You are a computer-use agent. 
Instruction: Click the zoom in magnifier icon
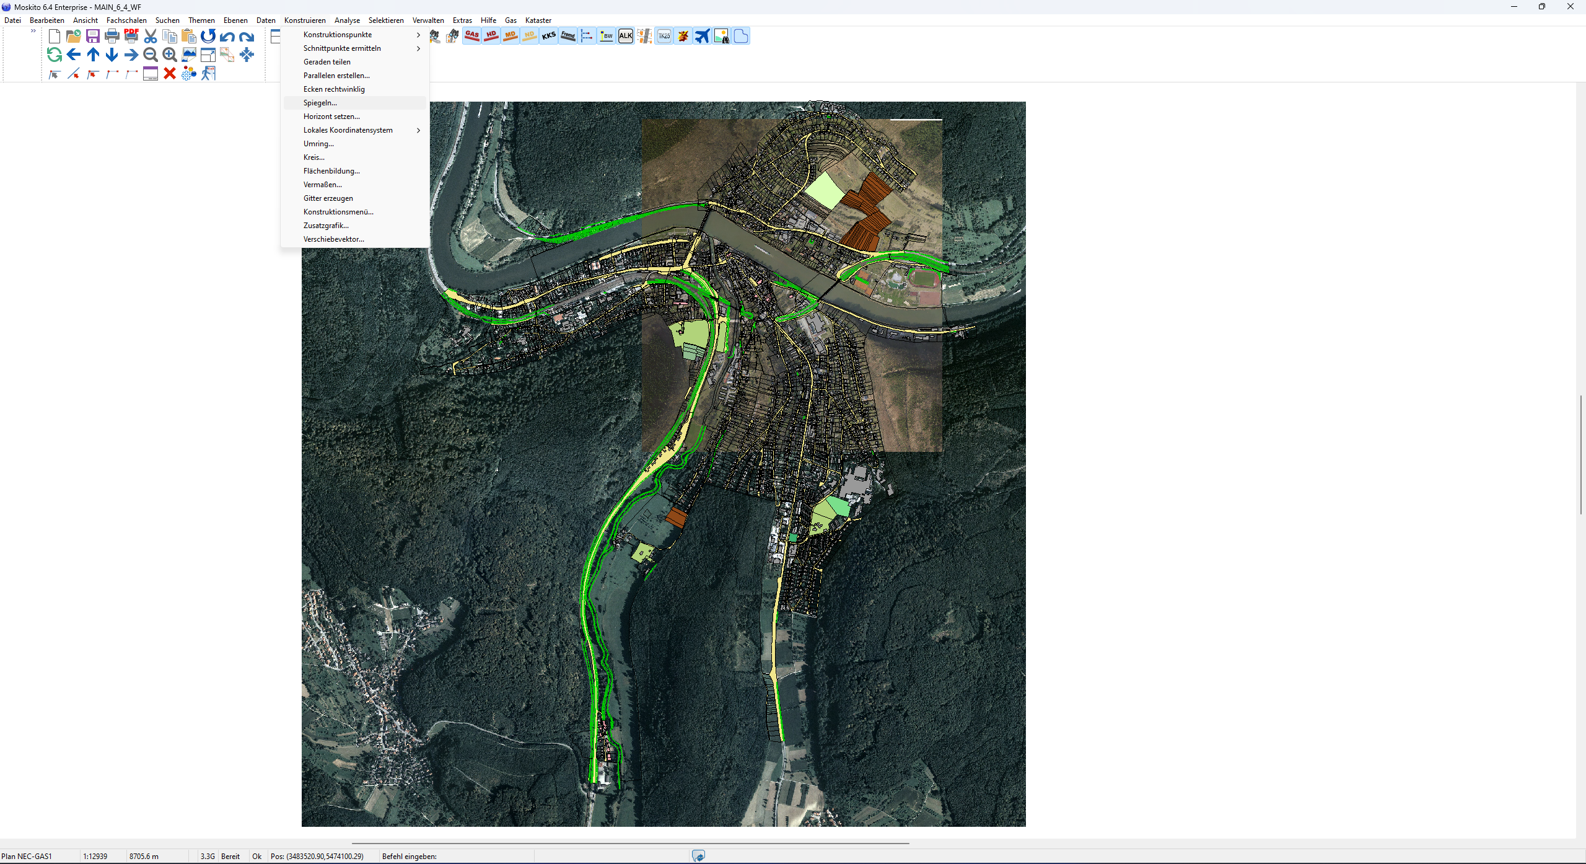170,55
